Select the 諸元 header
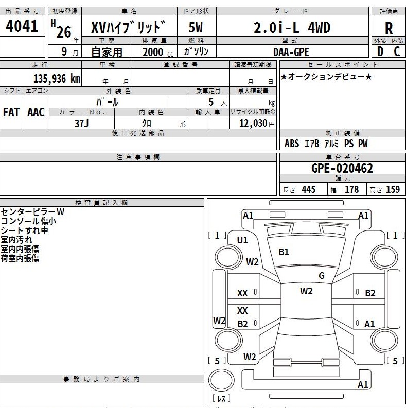This screenshot has height=408, width=406. click(x=343, y=178)
